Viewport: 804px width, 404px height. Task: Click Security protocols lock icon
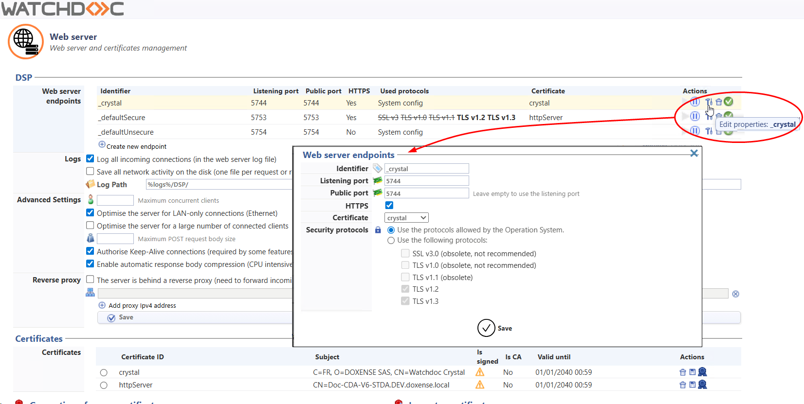[x=378, y=230]
